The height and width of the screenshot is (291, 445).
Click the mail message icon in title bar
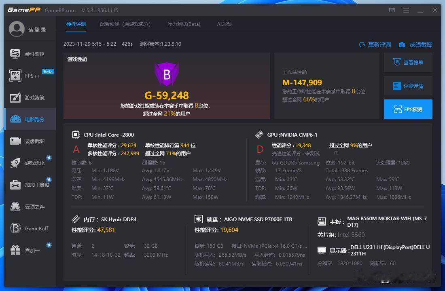392,10
